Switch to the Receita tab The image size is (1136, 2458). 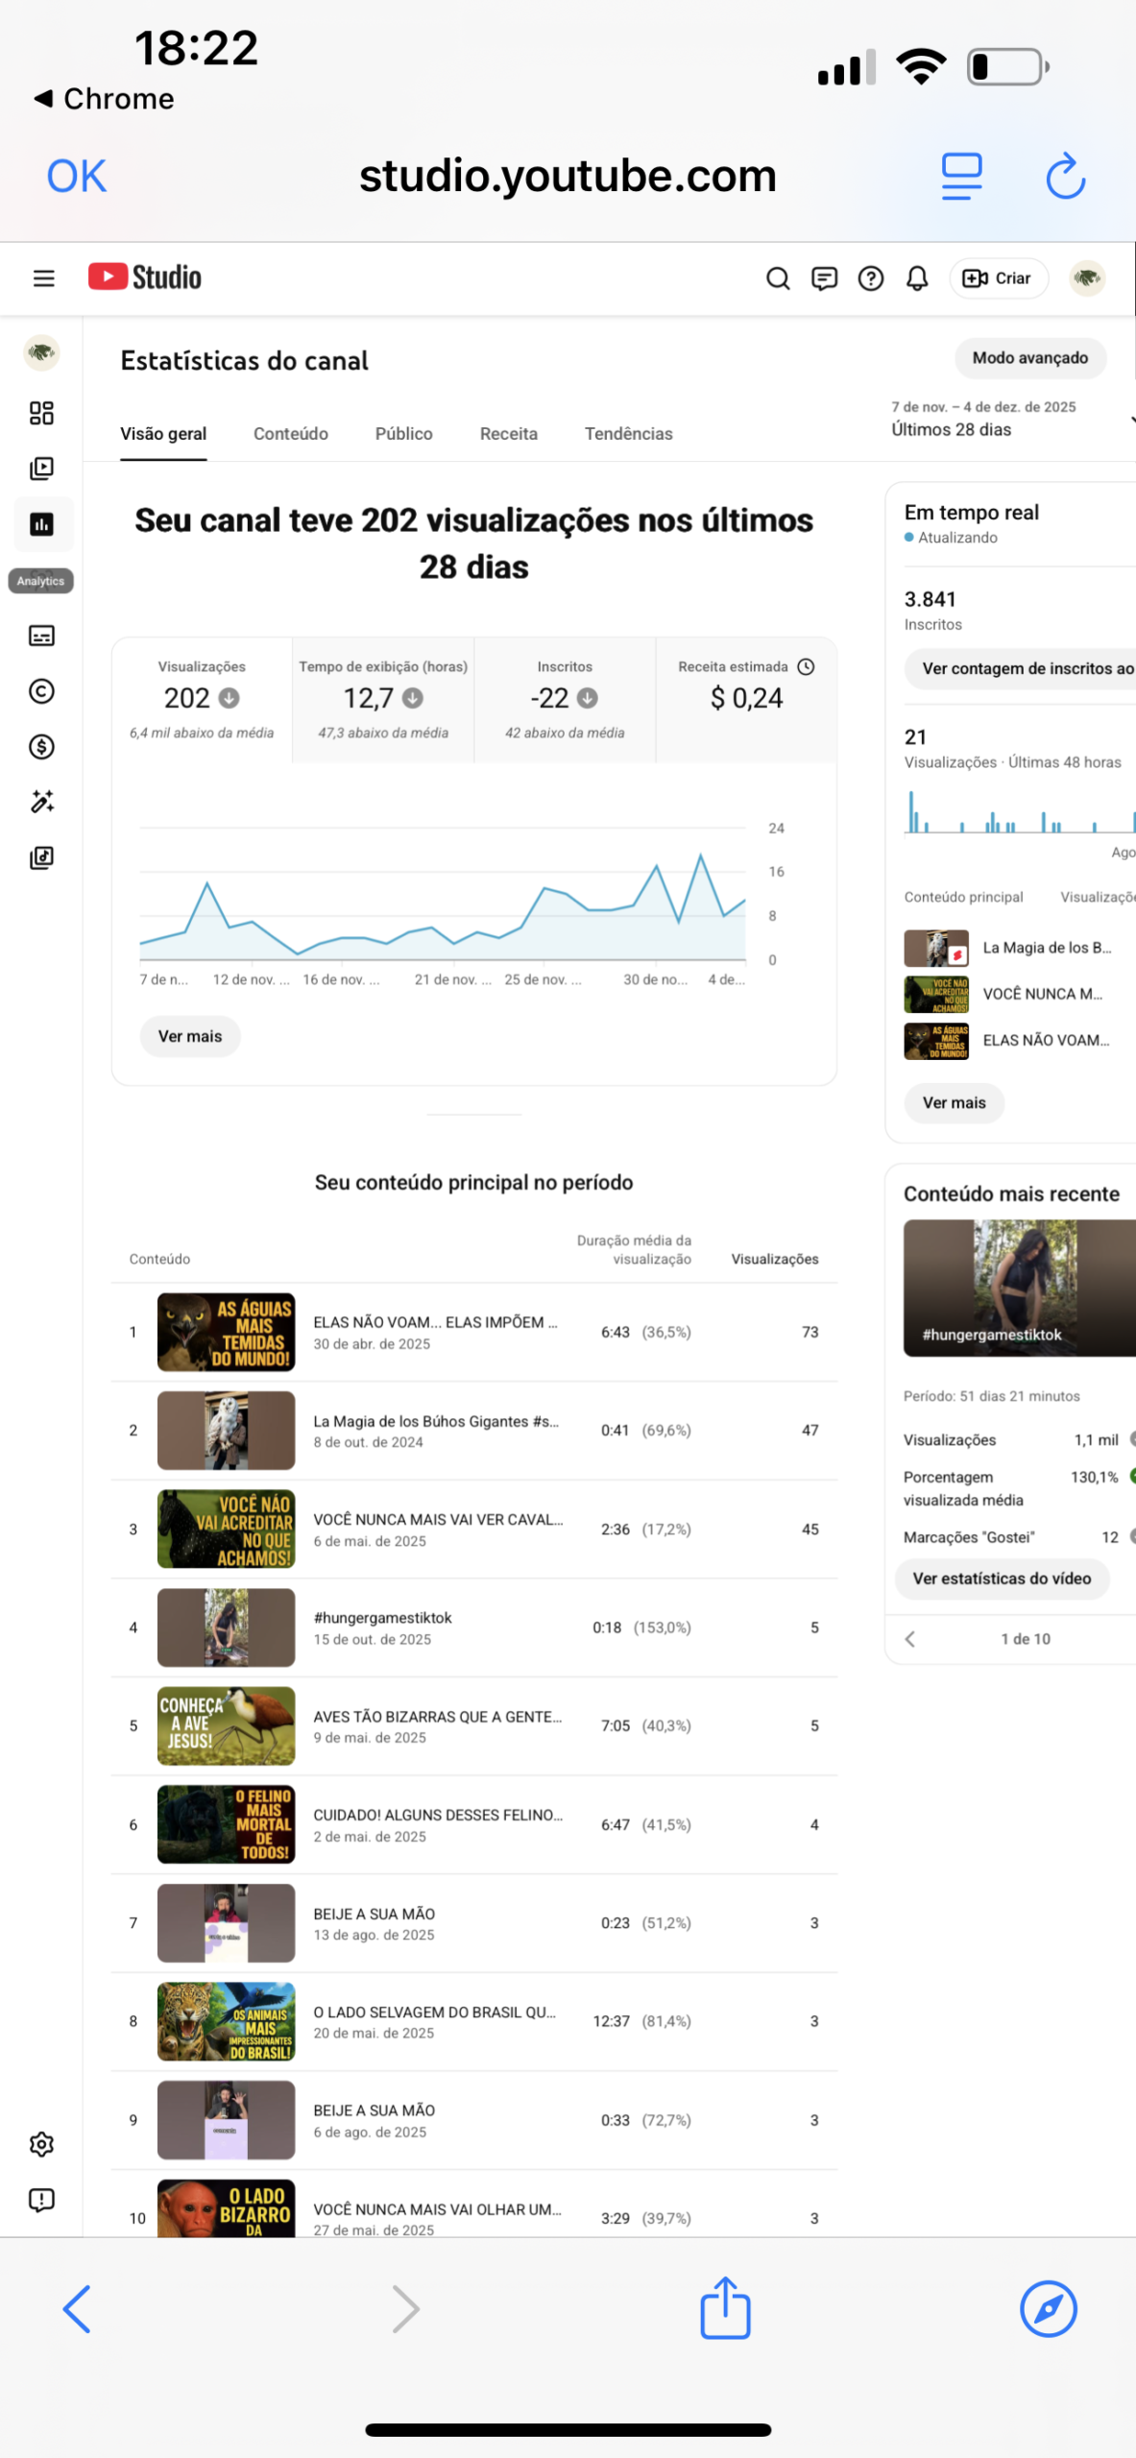tap(508, 434)
